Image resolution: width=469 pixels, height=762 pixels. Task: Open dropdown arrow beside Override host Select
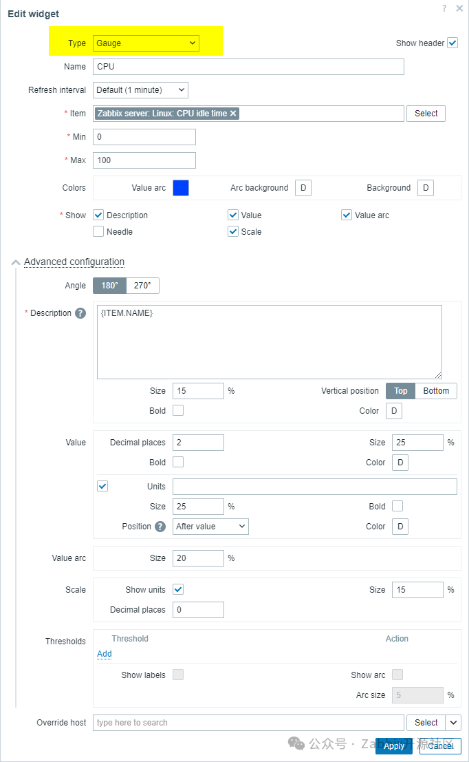(x=453, y=723)
